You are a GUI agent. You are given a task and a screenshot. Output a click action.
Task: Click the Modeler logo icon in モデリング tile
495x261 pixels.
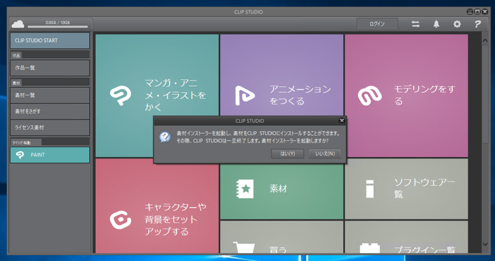coord(370,95)
